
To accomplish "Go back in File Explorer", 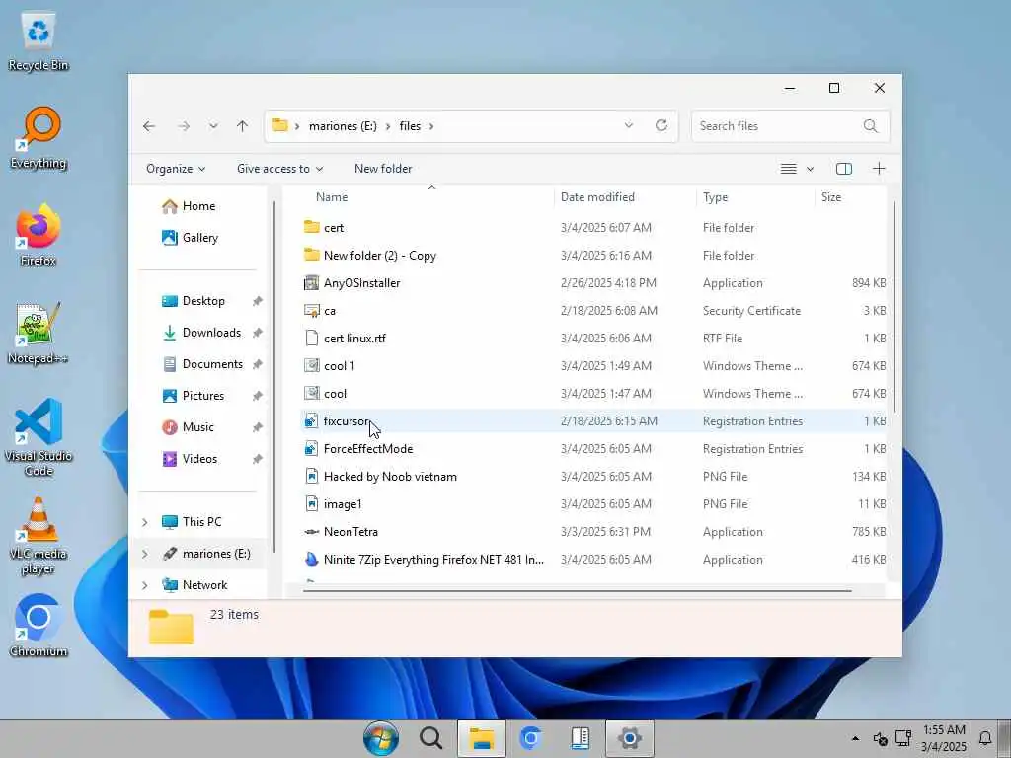I will tap(149, 126).
